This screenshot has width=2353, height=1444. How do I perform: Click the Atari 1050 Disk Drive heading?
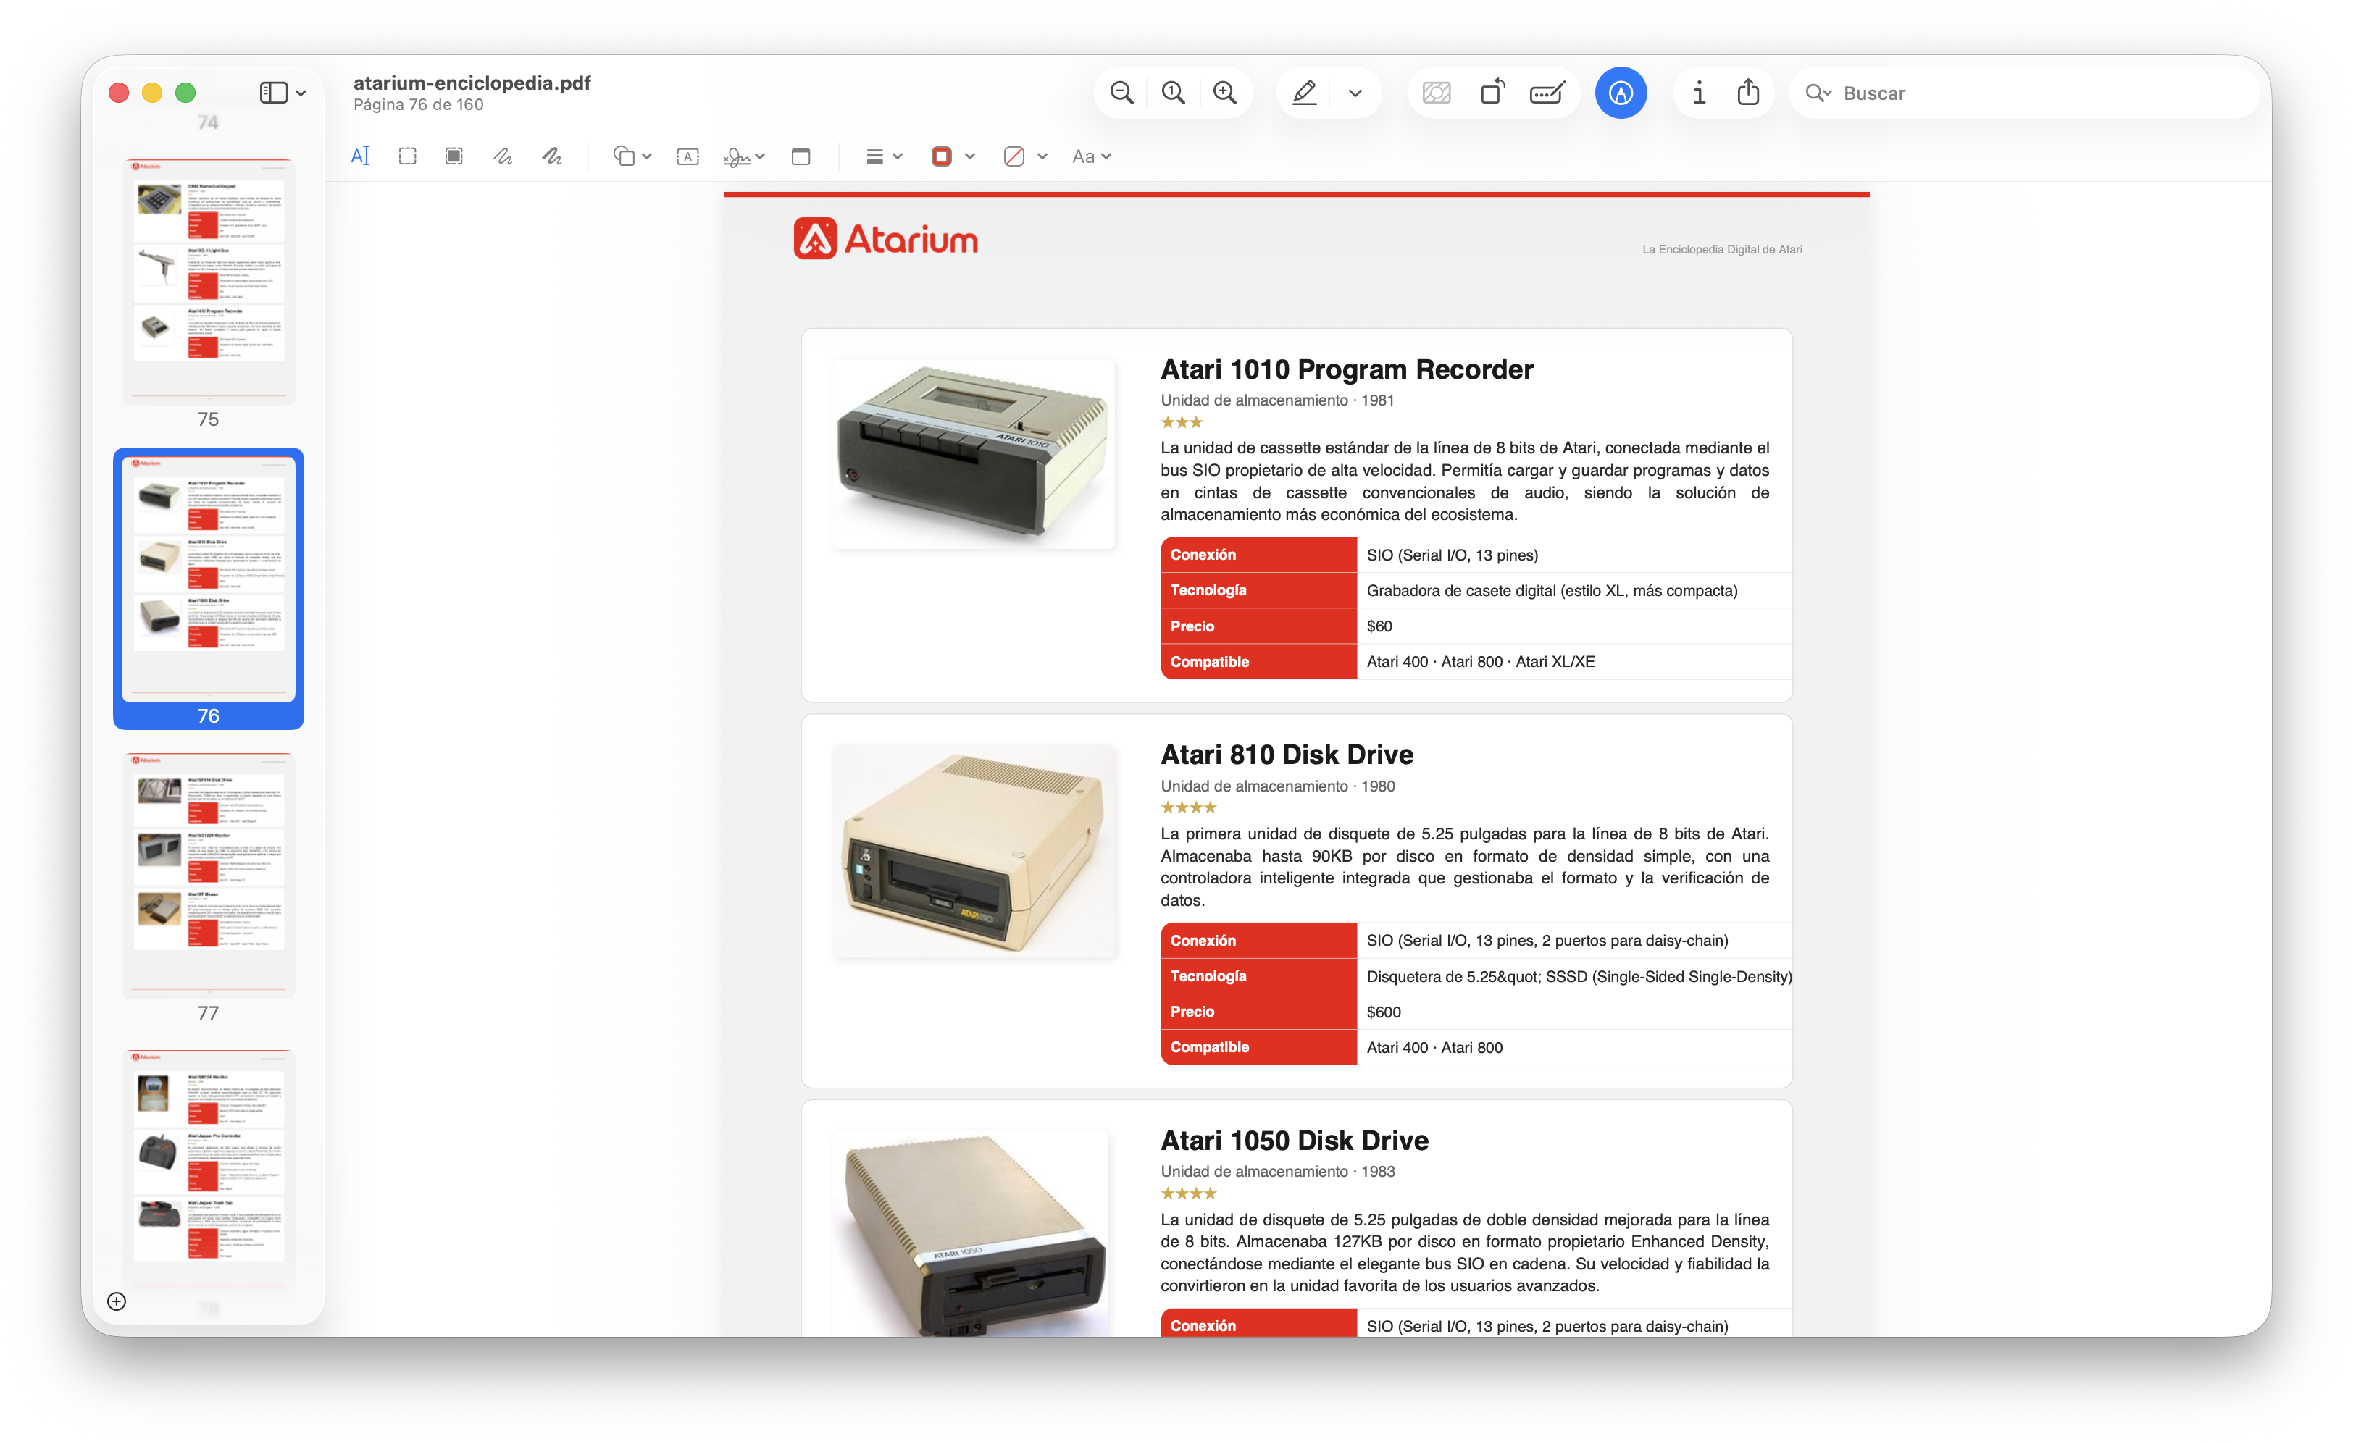tap(1294, 1141)
